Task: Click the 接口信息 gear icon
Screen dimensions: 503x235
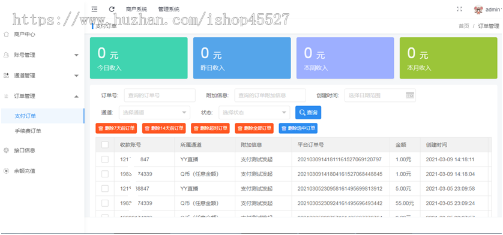Action: (6, 150)
